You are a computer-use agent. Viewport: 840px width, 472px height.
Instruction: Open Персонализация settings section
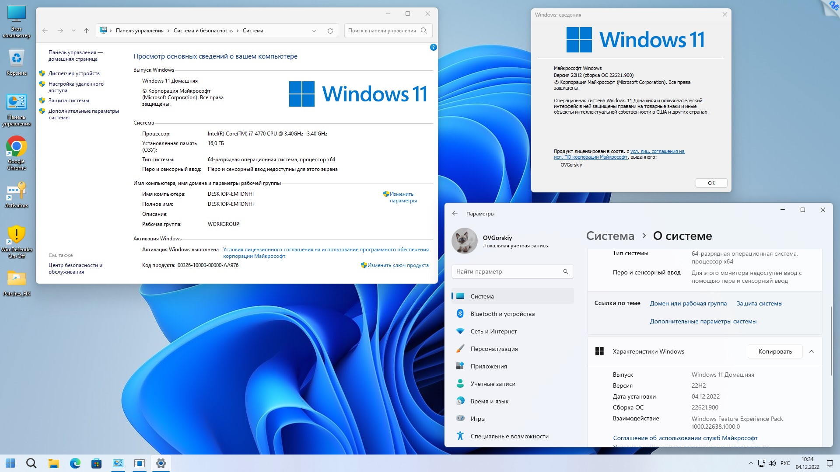click(512, 349)
